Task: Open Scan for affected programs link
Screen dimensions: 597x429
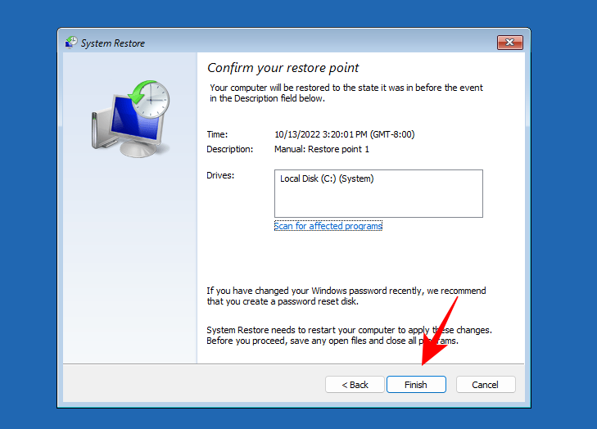Action: tap(328, 226)
